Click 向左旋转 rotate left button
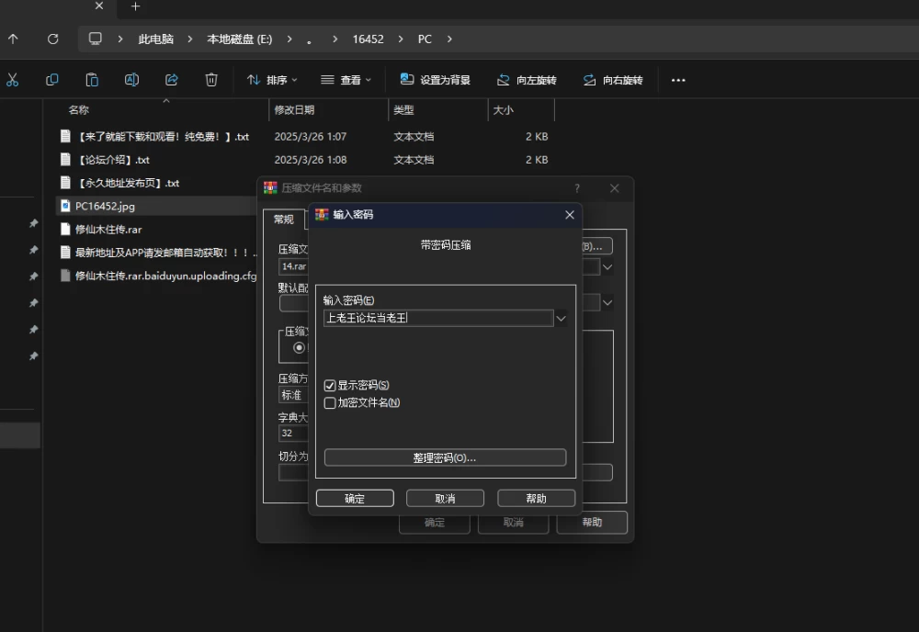Viewport: 919px width, 632px height. 527,80
